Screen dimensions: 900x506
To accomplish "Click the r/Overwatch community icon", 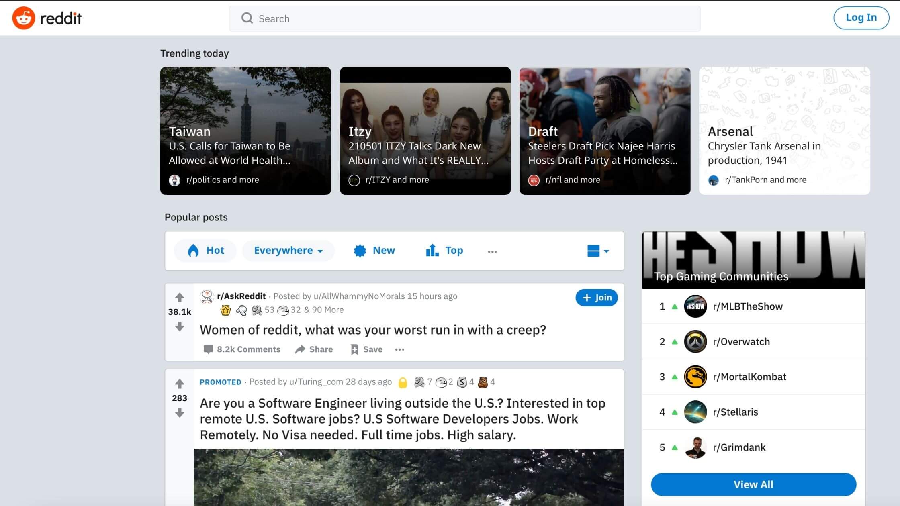I will click(x=695, y=342).
